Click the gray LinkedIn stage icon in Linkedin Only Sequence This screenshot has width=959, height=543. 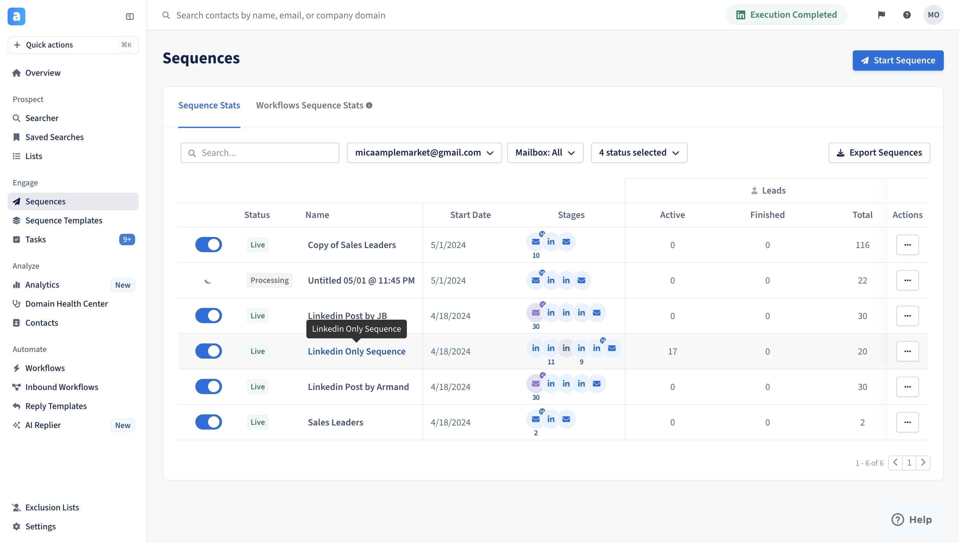pyautogui.click(x=566, y=348)
